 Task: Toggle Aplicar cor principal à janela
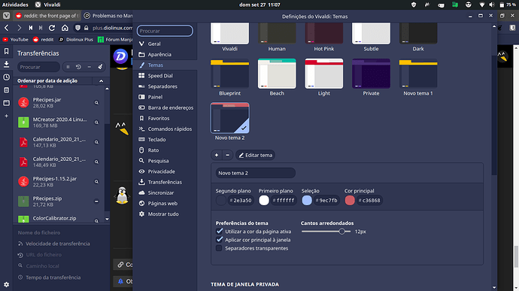click(219, 239)
